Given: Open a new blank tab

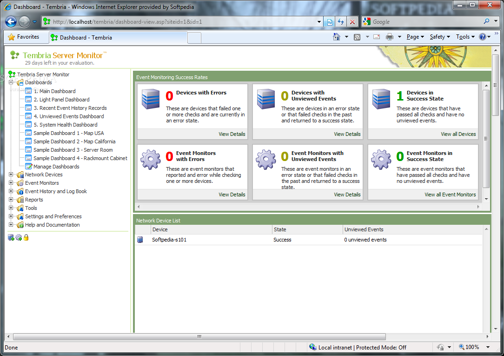Looking at the screenshot, I should [194, 38].
